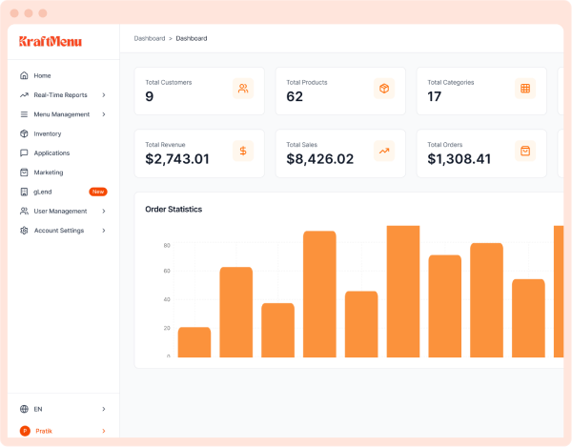Click the EN language label
The width and height of the screenshot is (572, 447).
(38, 409)
